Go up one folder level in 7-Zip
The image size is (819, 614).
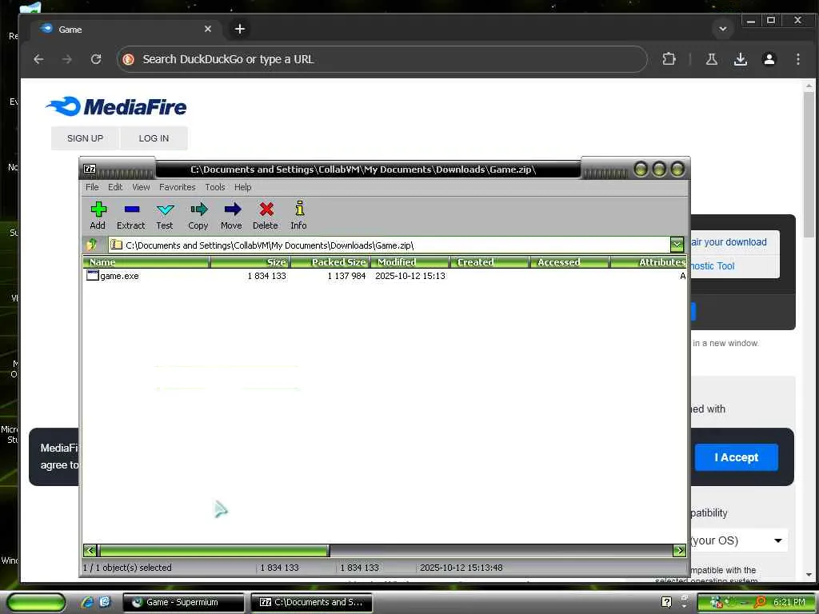[x=92, y=245]
